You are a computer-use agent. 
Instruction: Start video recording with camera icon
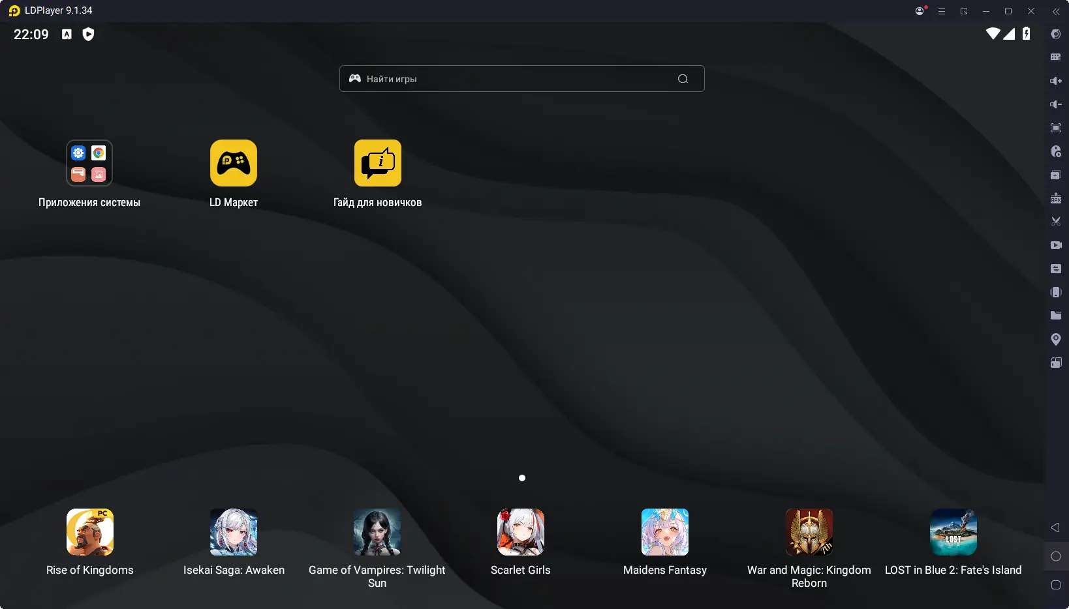coord(1055,245)
